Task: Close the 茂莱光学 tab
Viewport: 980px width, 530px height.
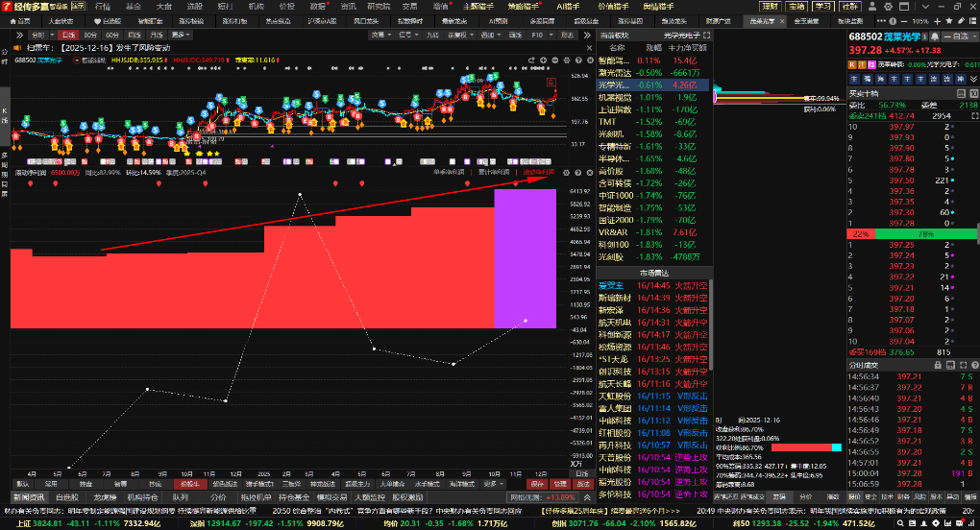Action: 782,19
